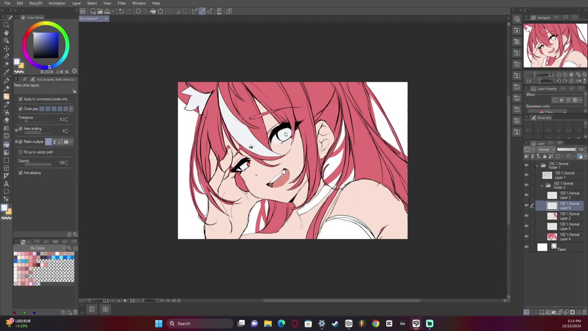The height and width of the screenshot is (331, 588).
Task: Toggle the Anti-aliasing checkbox
Action: [x=20, y=172]
